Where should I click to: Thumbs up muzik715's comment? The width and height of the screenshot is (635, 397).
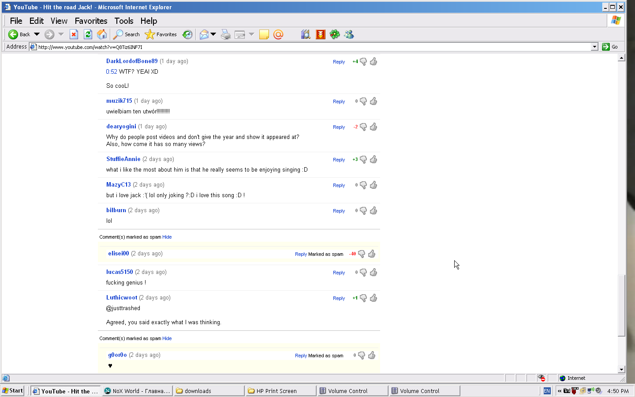(x=374, y=101)
